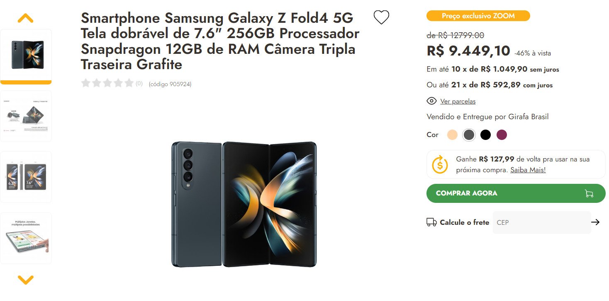Click the main Galaxy Z Fold4 product image
This screenshot has width=609, height=301.
pyautogui.click(x=244, y=205)
